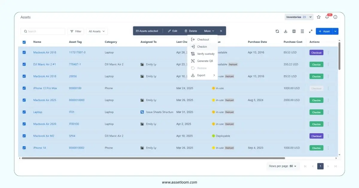The width and height of the screenshot is (359, 188).
Task: Open the column layout icon
Action: tap(294, 31)
